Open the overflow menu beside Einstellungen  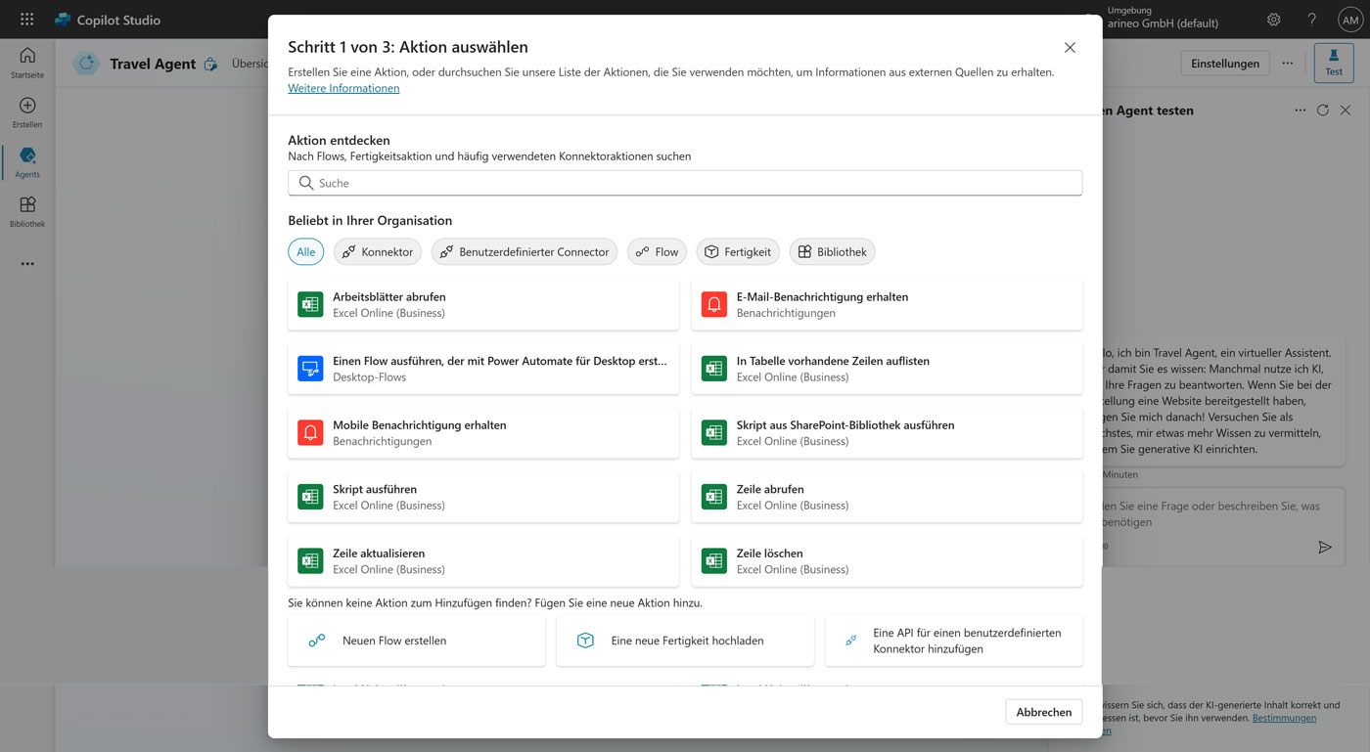coord(1287,64)
